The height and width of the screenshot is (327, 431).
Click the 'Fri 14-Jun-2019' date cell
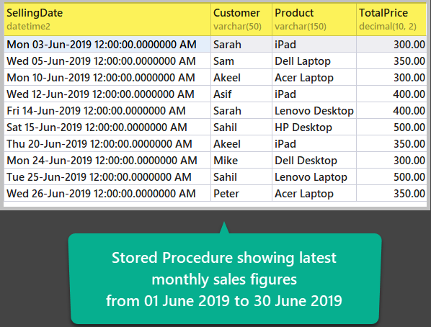click(x=107, y=110)
